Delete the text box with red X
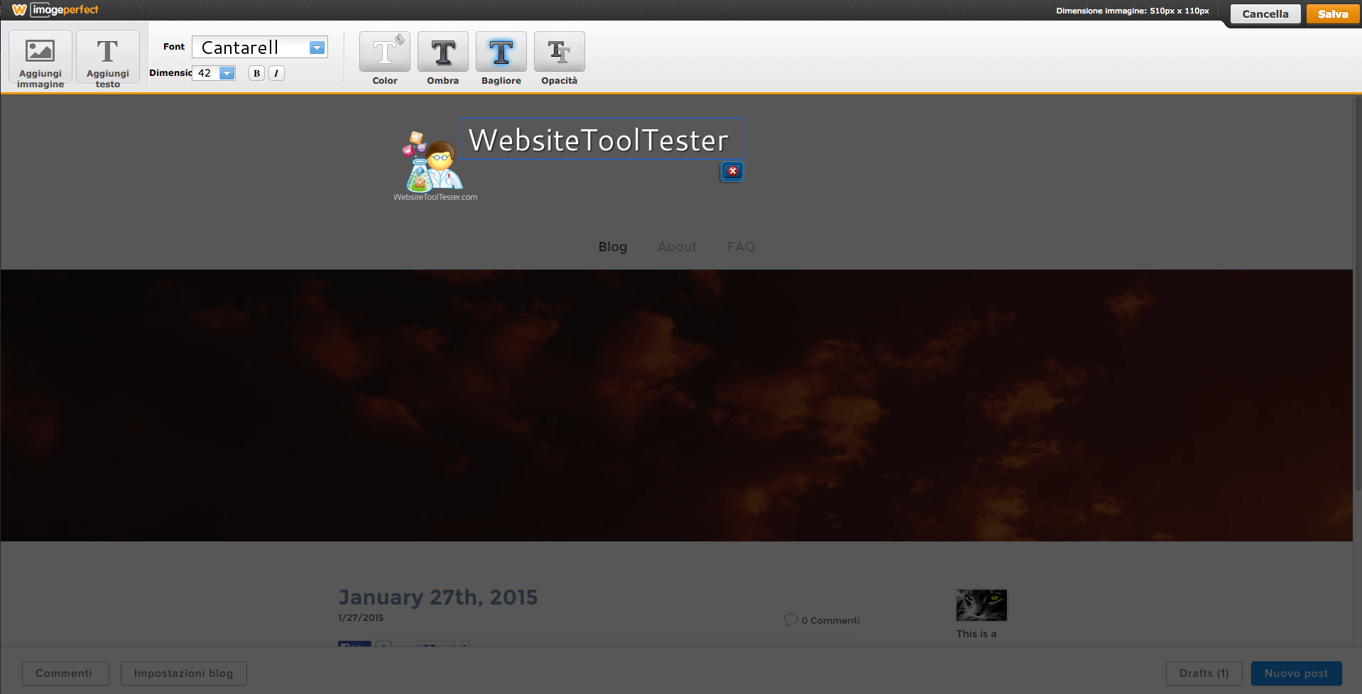Viewport: 1362px width, 694px height. pos(733,171)
